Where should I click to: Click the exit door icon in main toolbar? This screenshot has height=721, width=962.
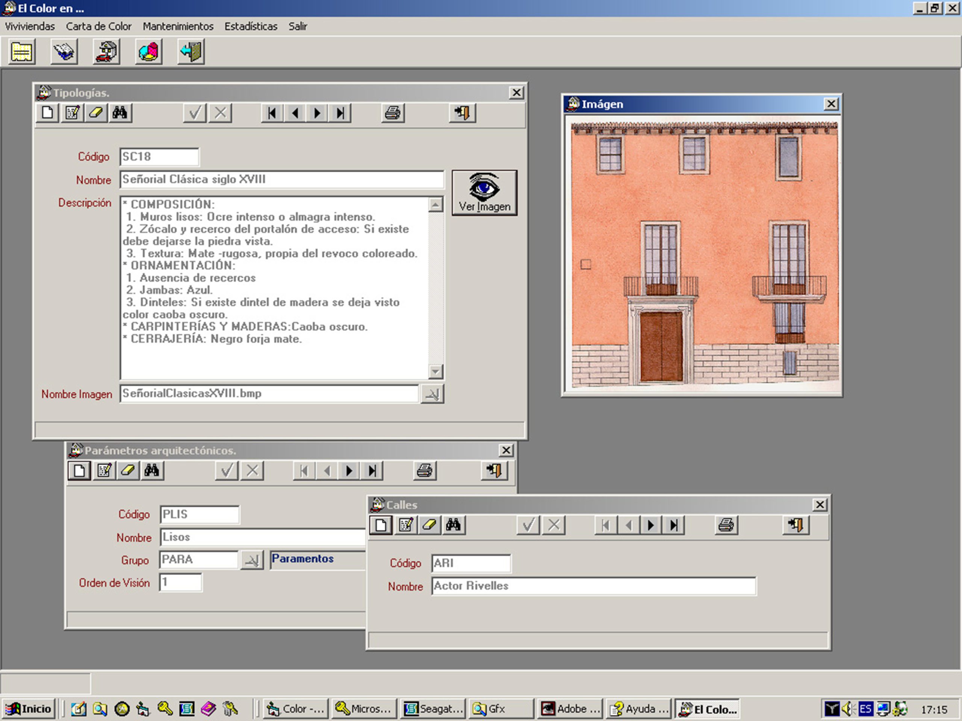click(x=191, y=52)
